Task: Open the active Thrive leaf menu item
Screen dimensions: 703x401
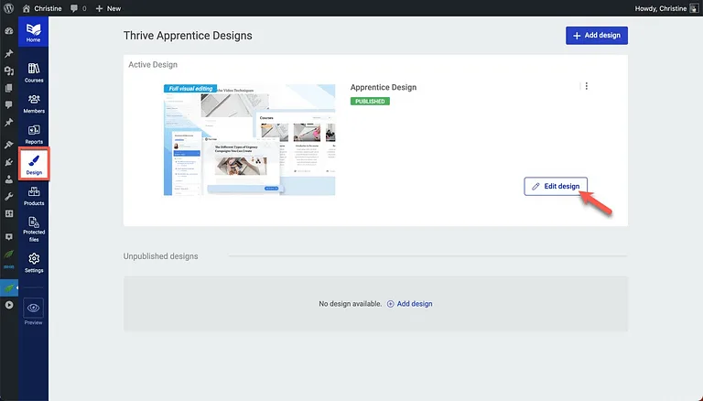Action: [9, 288]
